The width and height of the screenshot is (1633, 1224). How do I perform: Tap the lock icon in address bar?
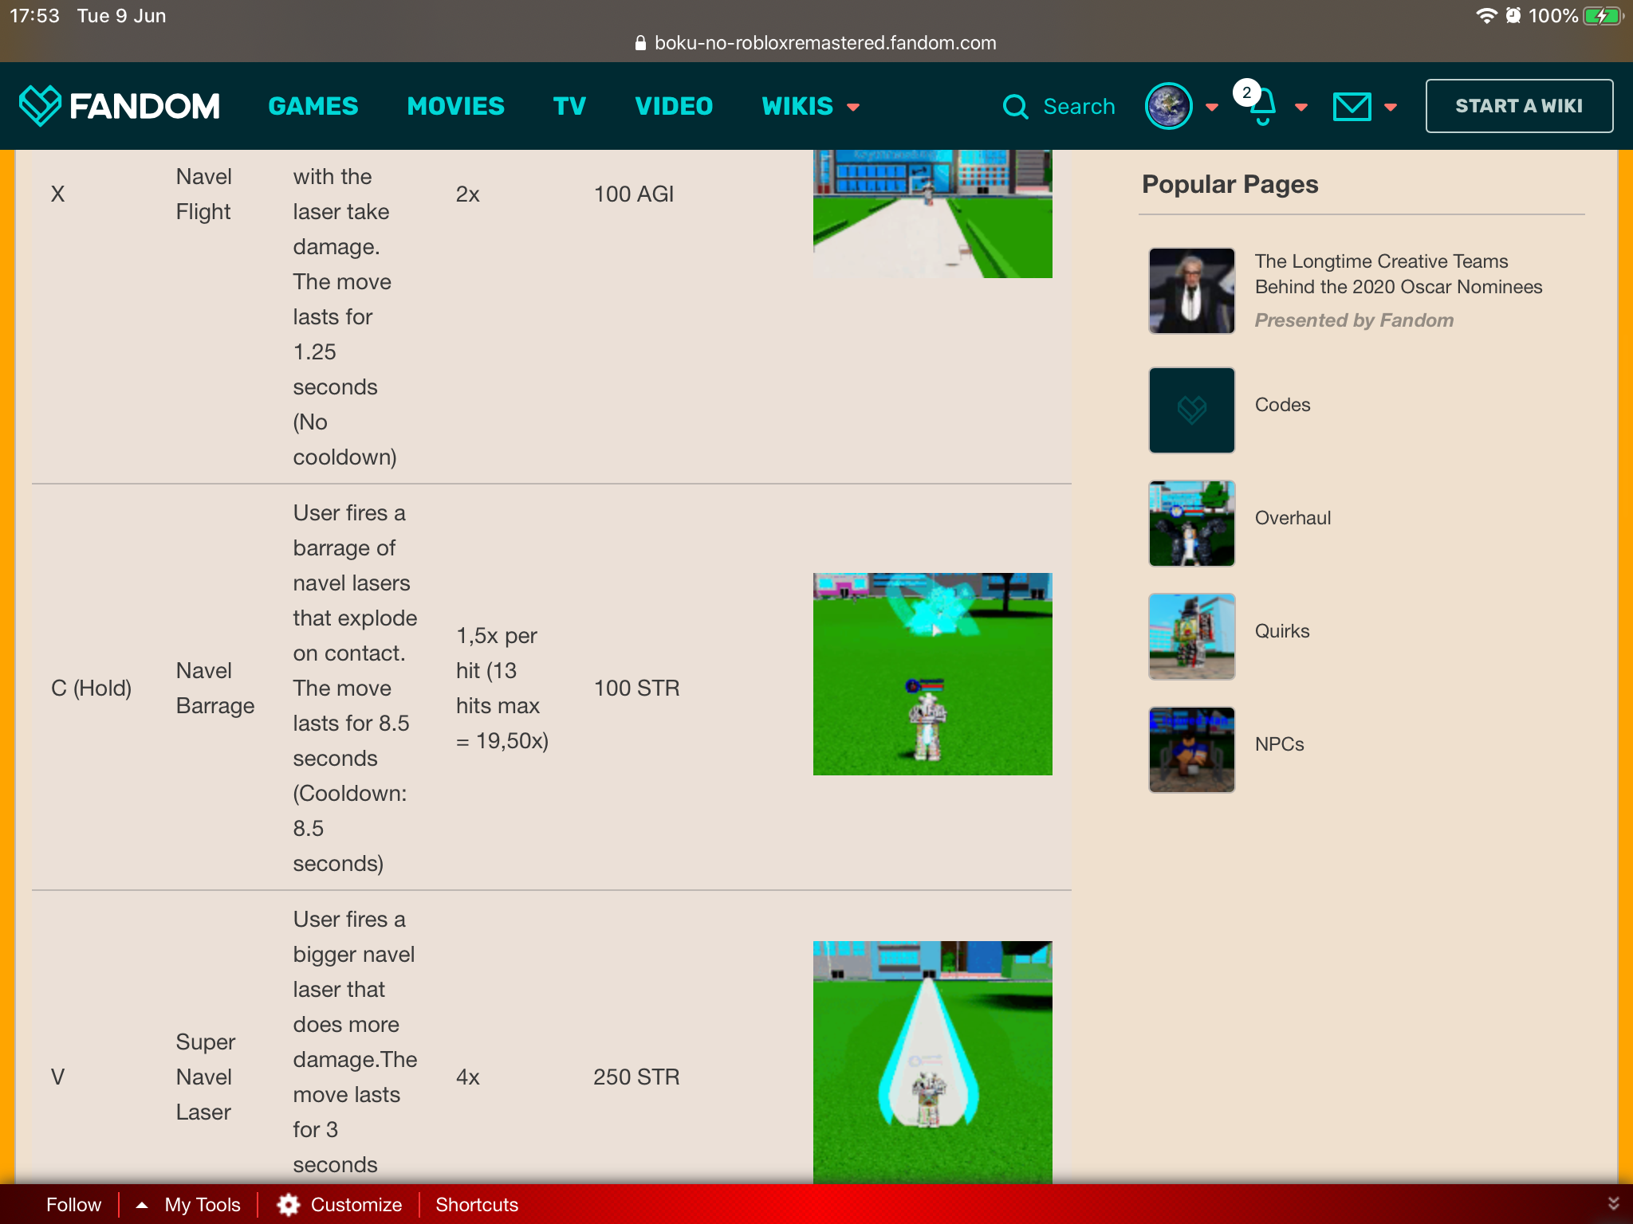[x=640, y=43]
